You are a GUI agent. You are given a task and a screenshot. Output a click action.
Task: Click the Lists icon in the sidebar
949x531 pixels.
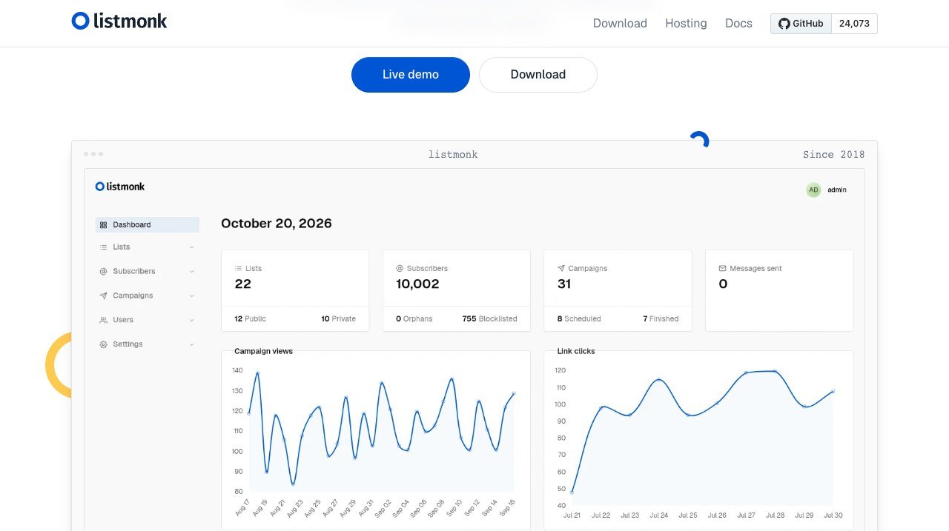coord(103,247)
